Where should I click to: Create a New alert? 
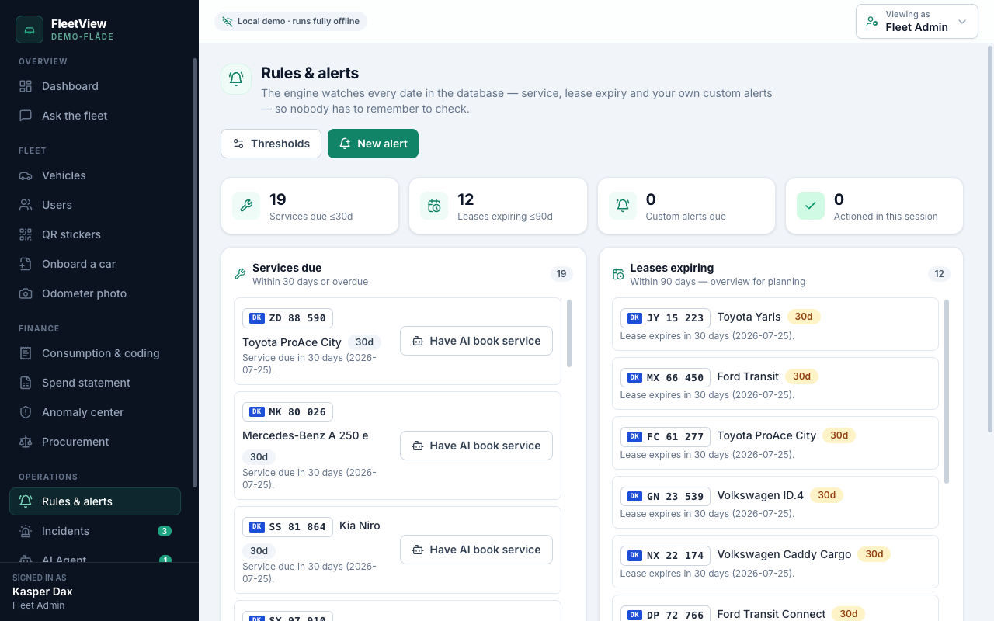373,144
